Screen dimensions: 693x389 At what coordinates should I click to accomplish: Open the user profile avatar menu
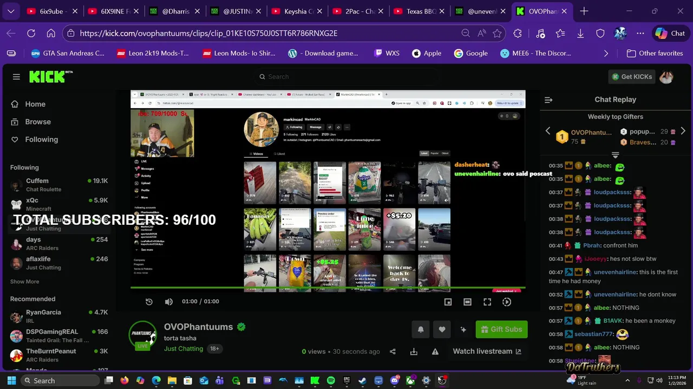(666, 77)
